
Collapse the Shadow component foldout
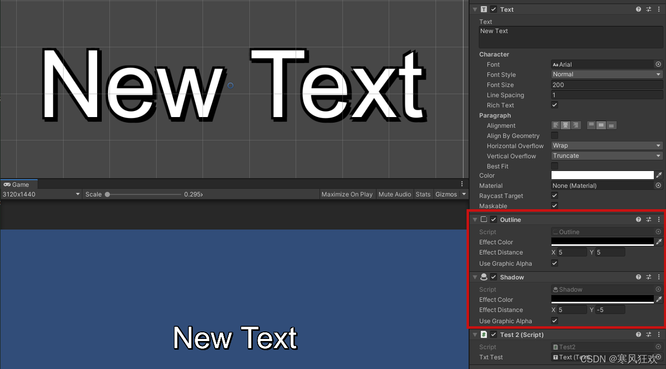coord(475,277)
